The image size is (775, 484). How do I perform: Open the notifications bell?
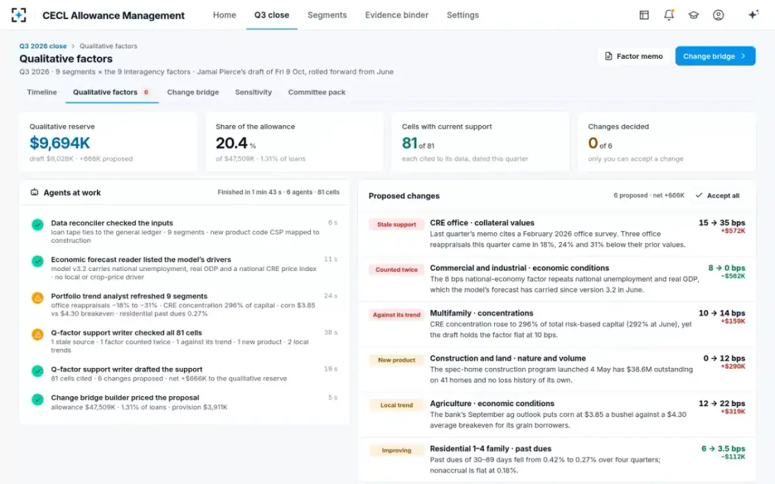[669, 15]
